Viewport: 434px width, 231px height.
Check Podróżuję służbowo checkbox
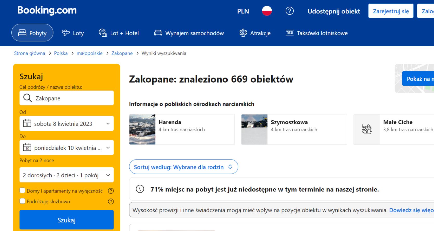tap(22, 201)
